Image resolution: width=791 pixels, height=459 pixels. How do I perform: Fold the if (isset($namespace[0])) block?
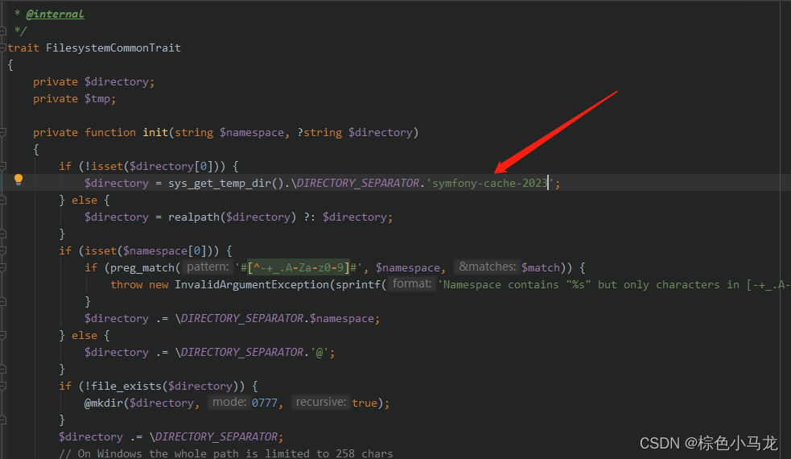tap(2, 250)
